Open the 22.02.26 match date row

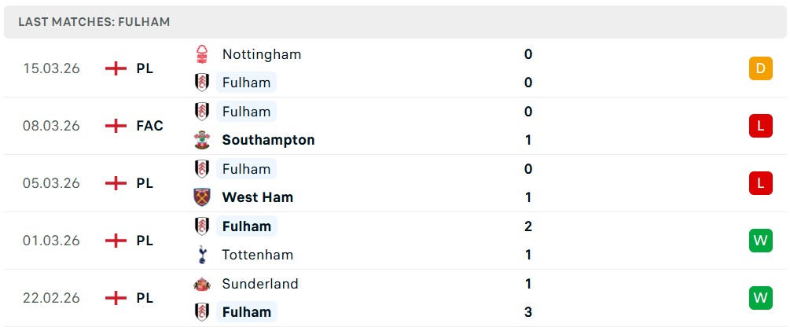click(51, 298)
